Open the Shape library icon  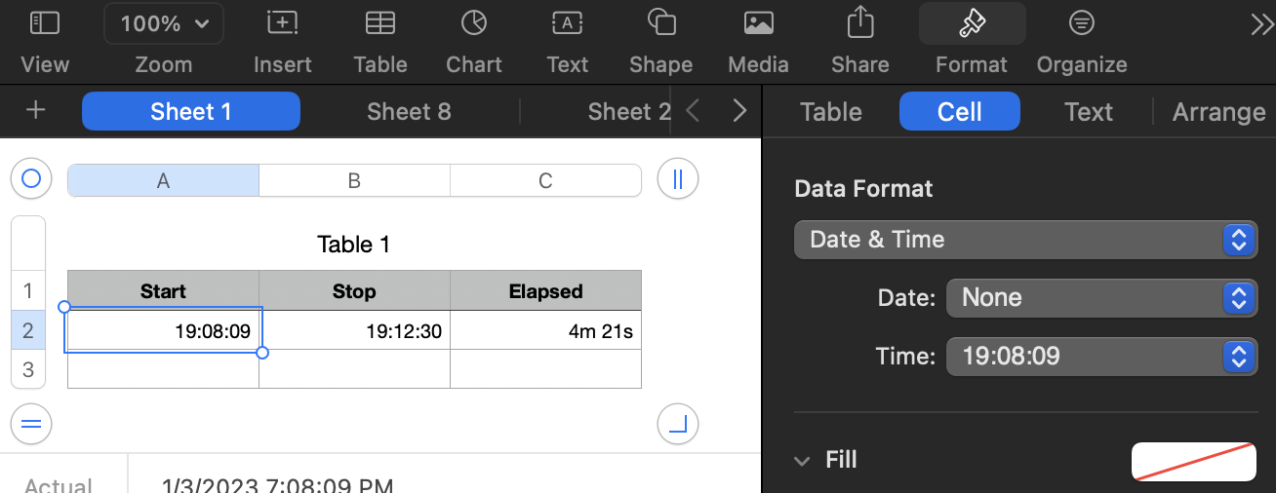(x=660, y=23)
